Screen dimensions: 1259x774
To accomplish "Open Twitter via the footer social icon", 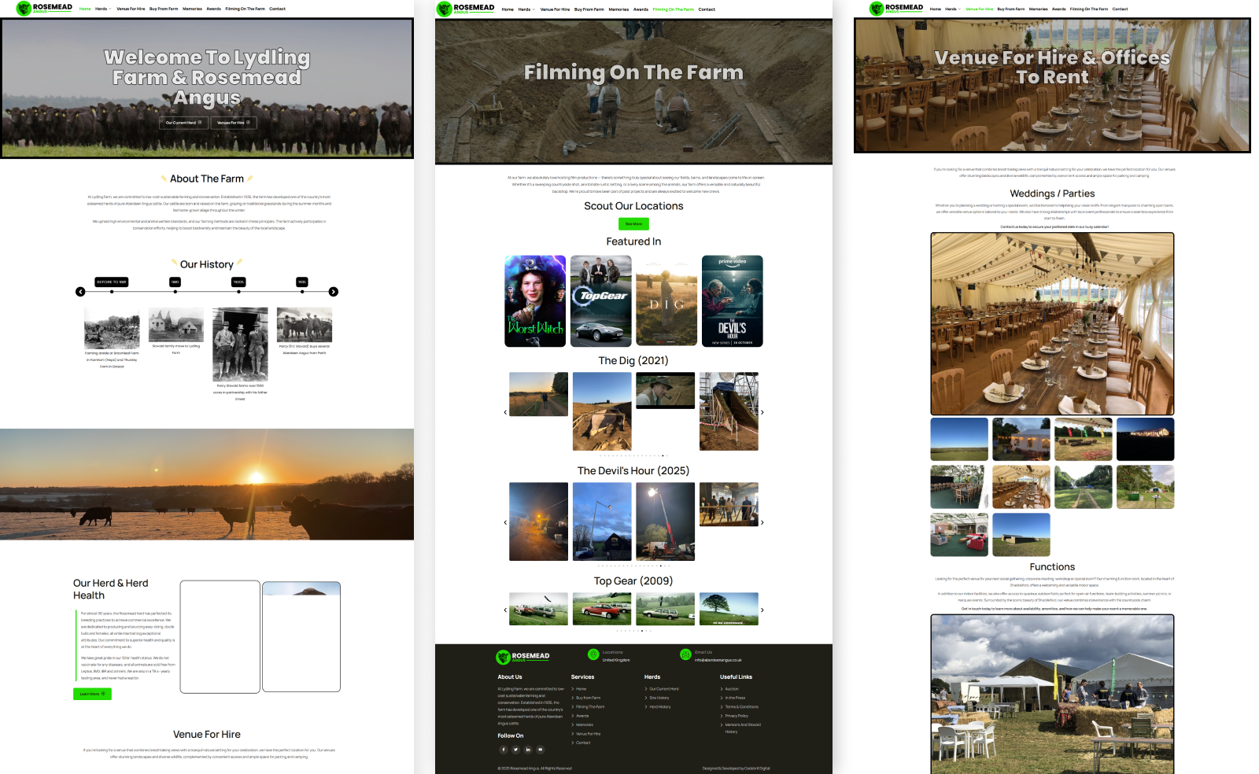I will 516,750.
